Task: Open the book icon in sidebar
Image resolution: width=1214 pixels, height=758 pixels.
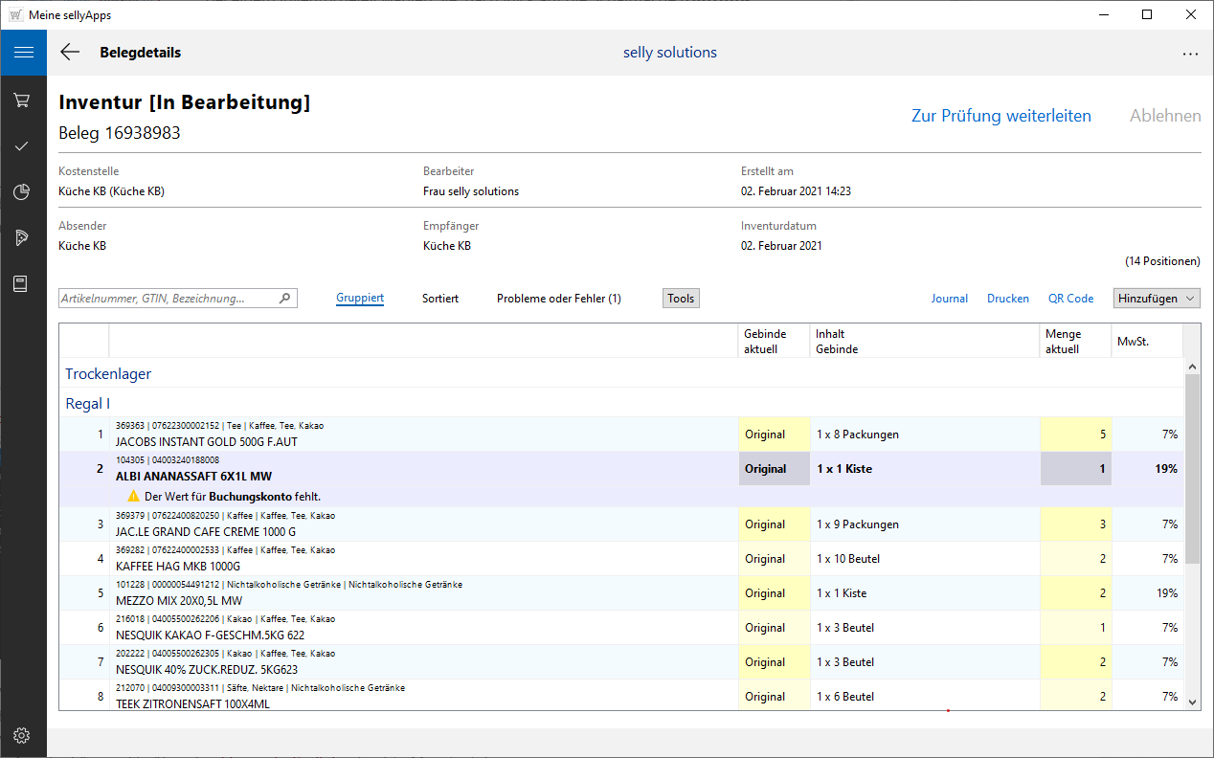Action: pyautogui.click(x=22, y=284)
